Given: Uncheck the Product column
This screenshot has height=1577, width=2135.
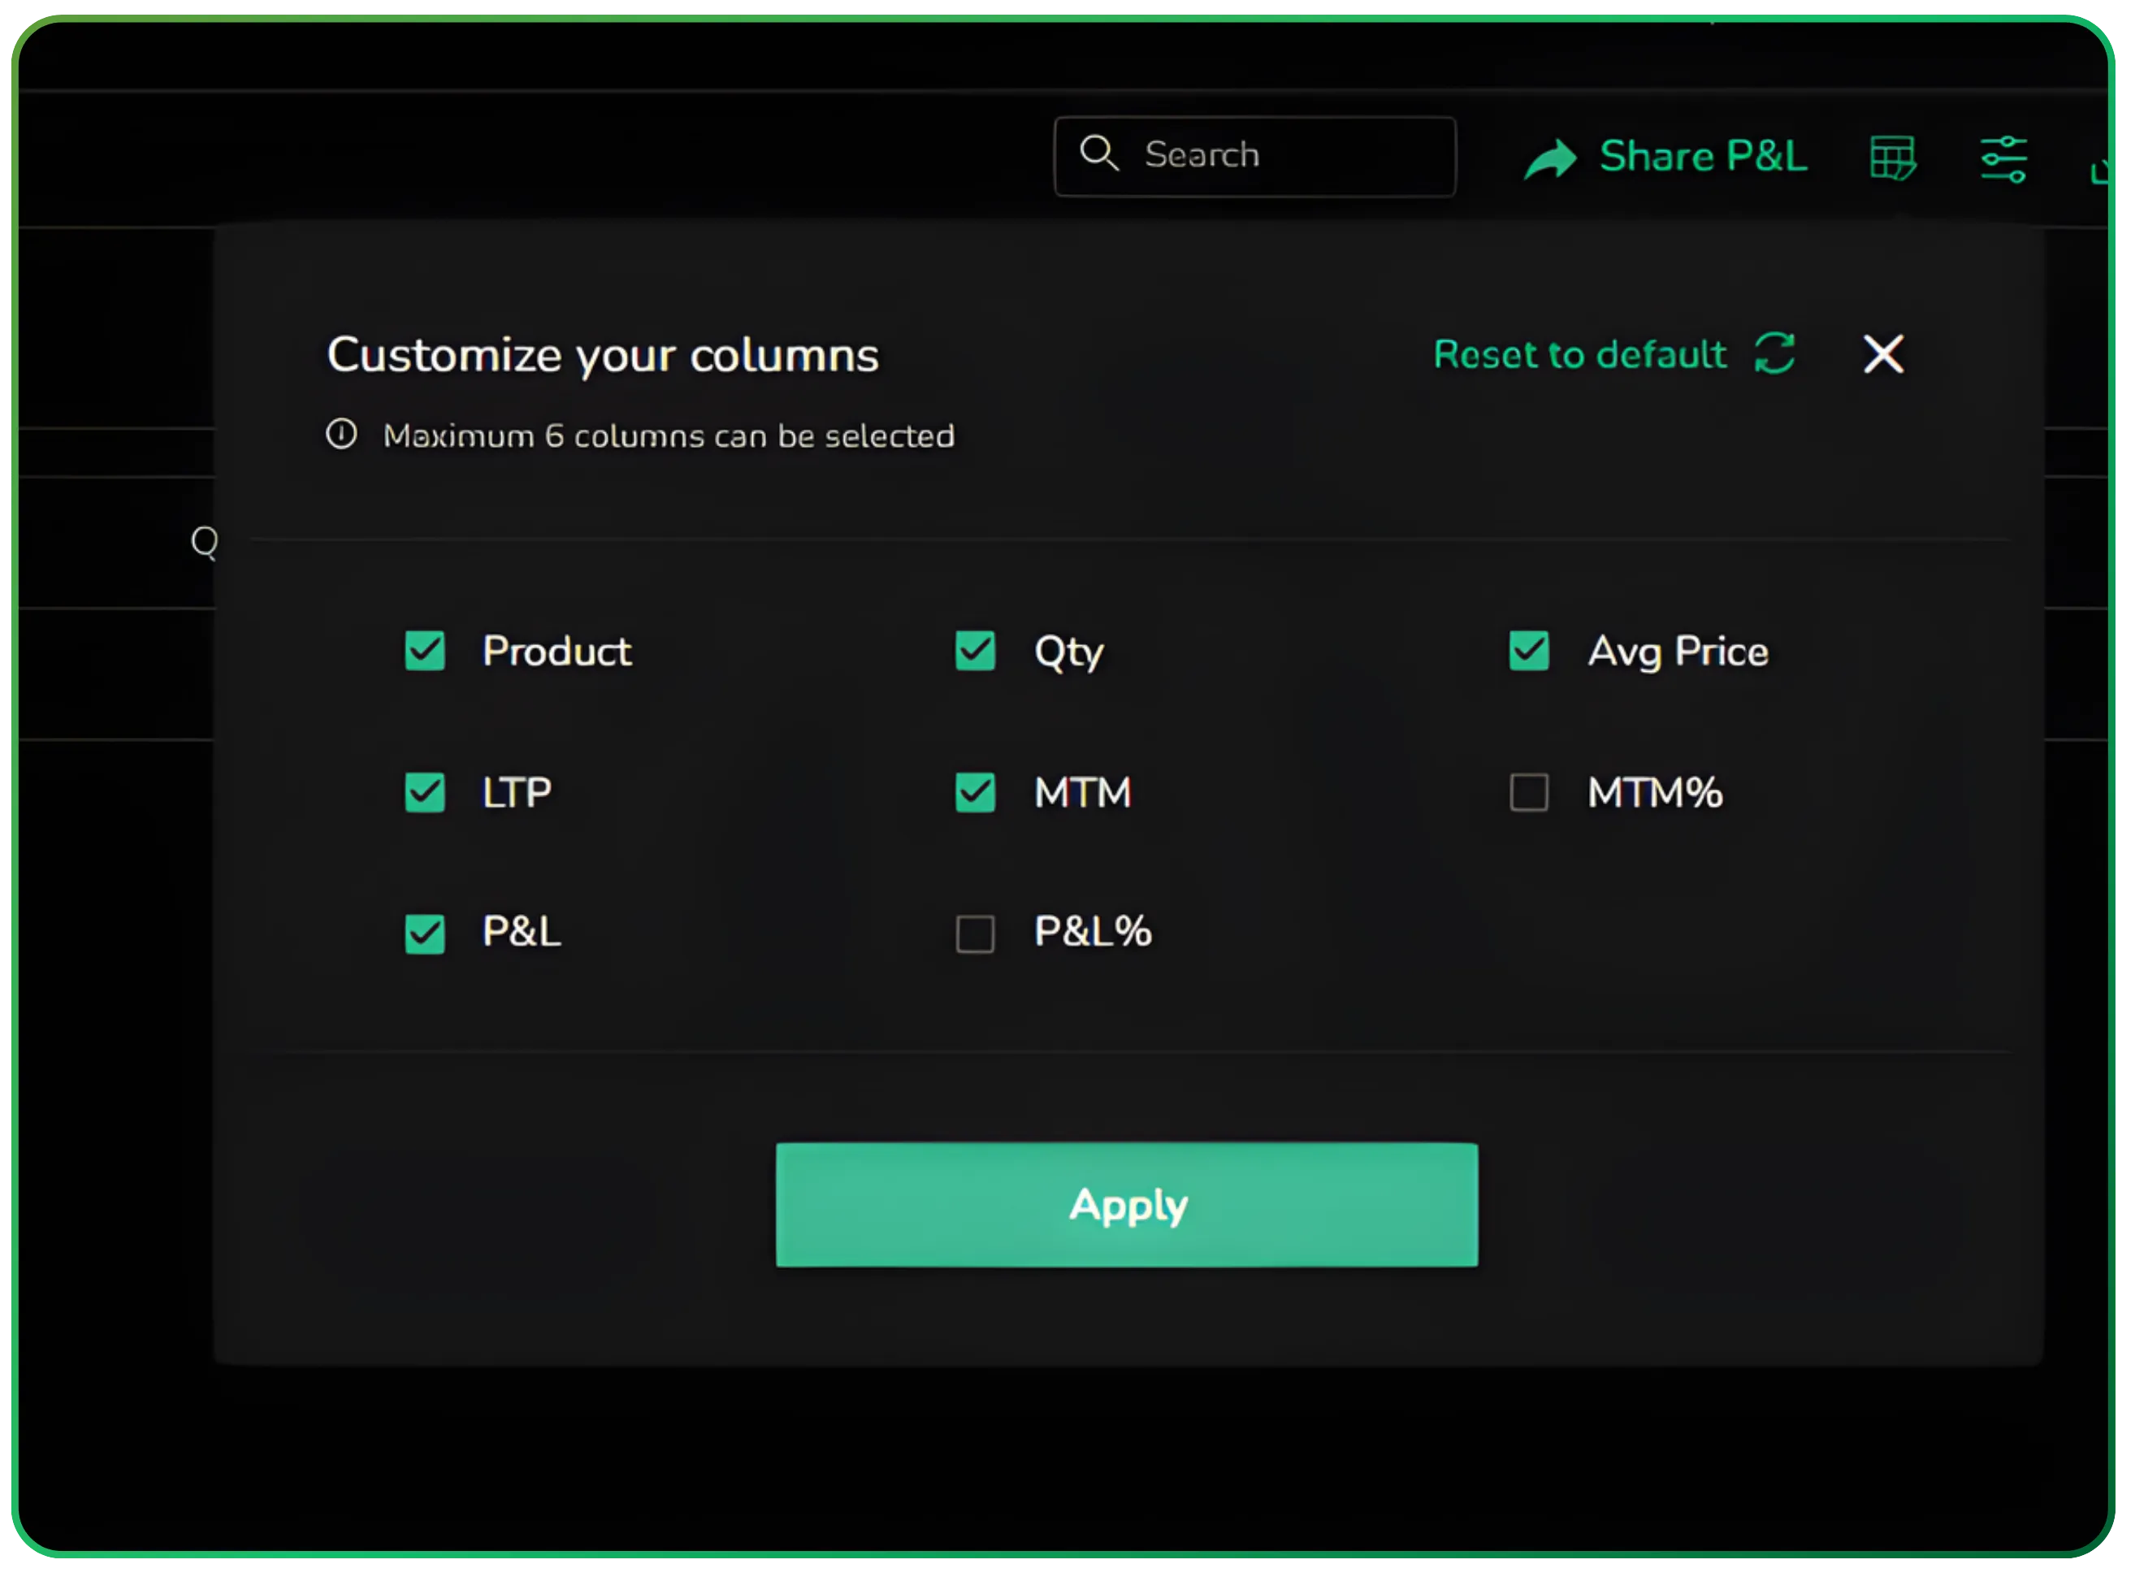Looking at the screenshot, I should (425, 652).
